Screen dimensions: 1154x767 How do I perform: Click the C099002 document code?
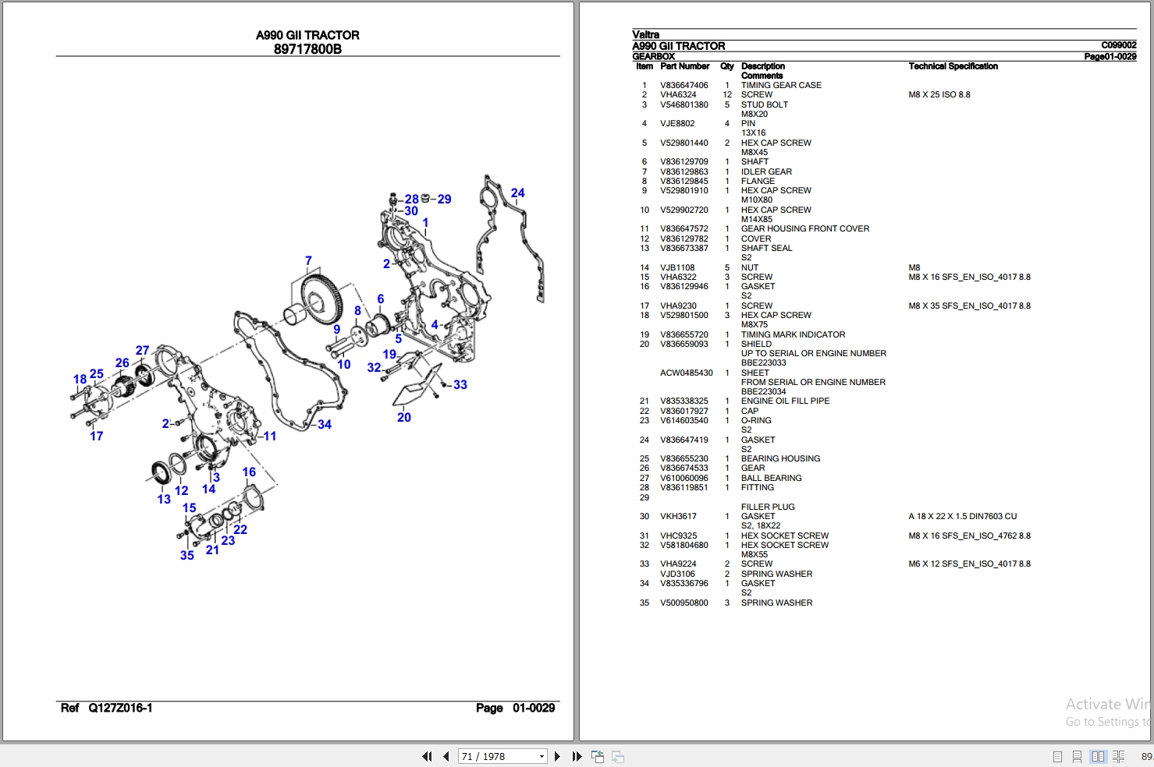pos(1119,45)
